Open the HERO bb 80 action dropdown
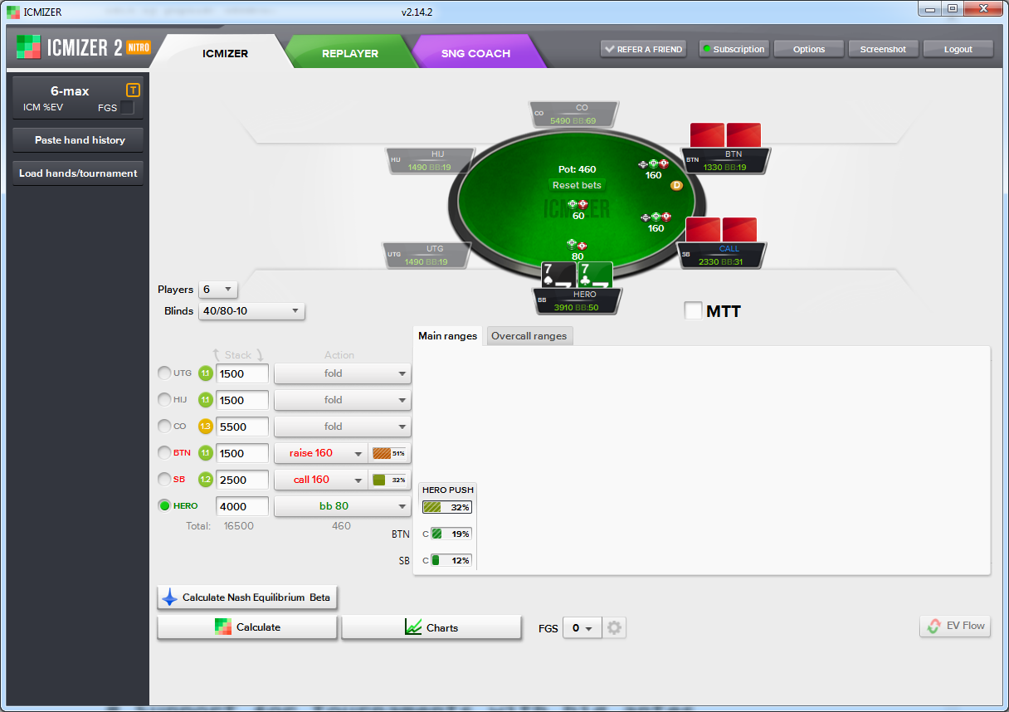This screenshot has height=712, width=1009. pyautogui.click(x=343, y=506)
